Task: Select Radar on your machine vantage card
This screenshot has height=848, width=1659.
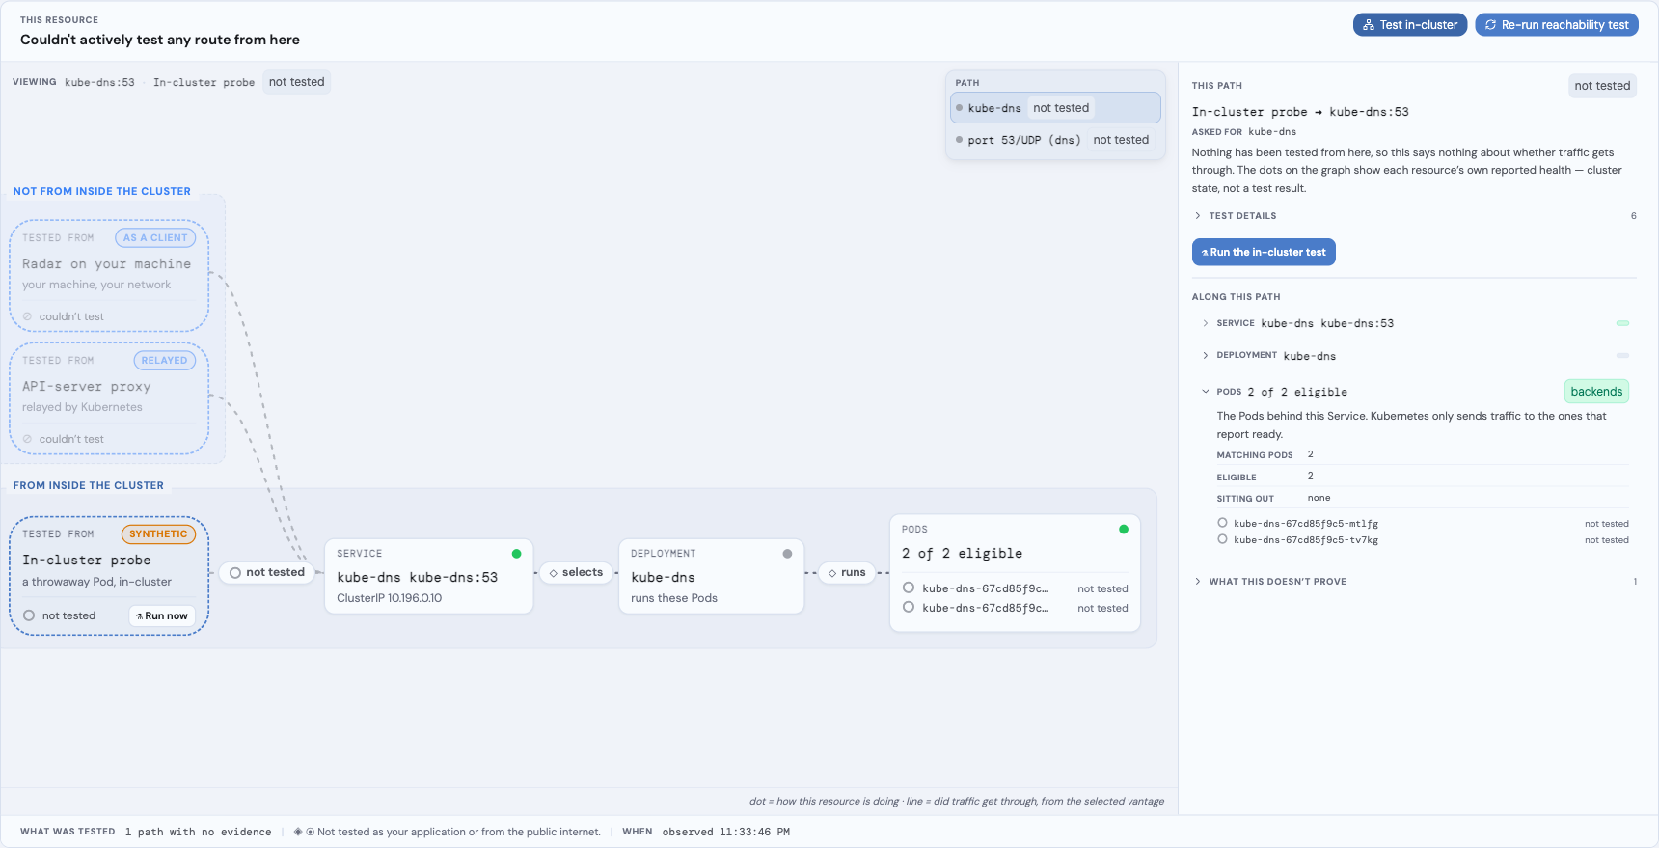Action: pos(108,276)
